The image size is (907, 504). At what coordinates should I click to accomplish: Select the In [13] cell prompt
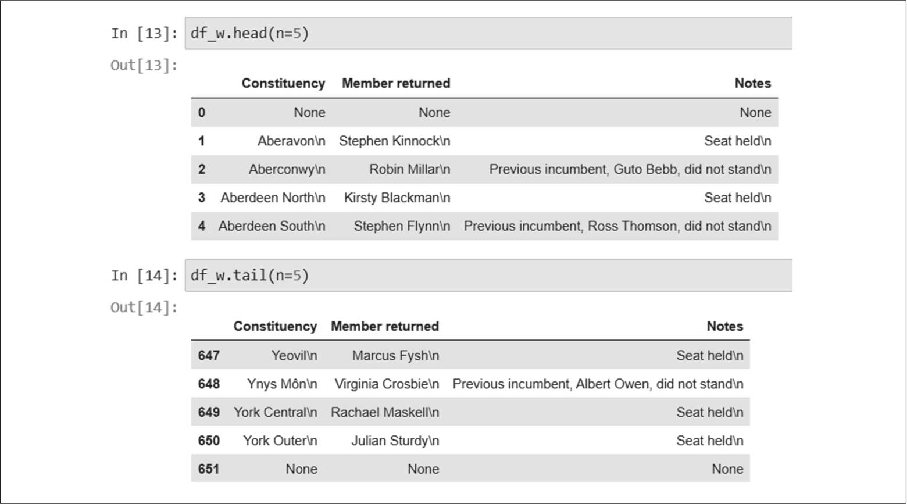[x=144, y=34]
